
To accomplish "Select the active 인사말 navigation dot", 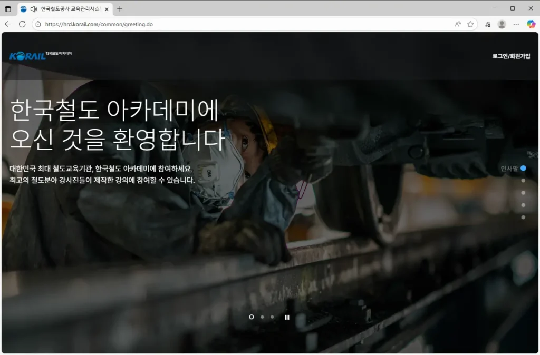I will [x=523, y=168].
